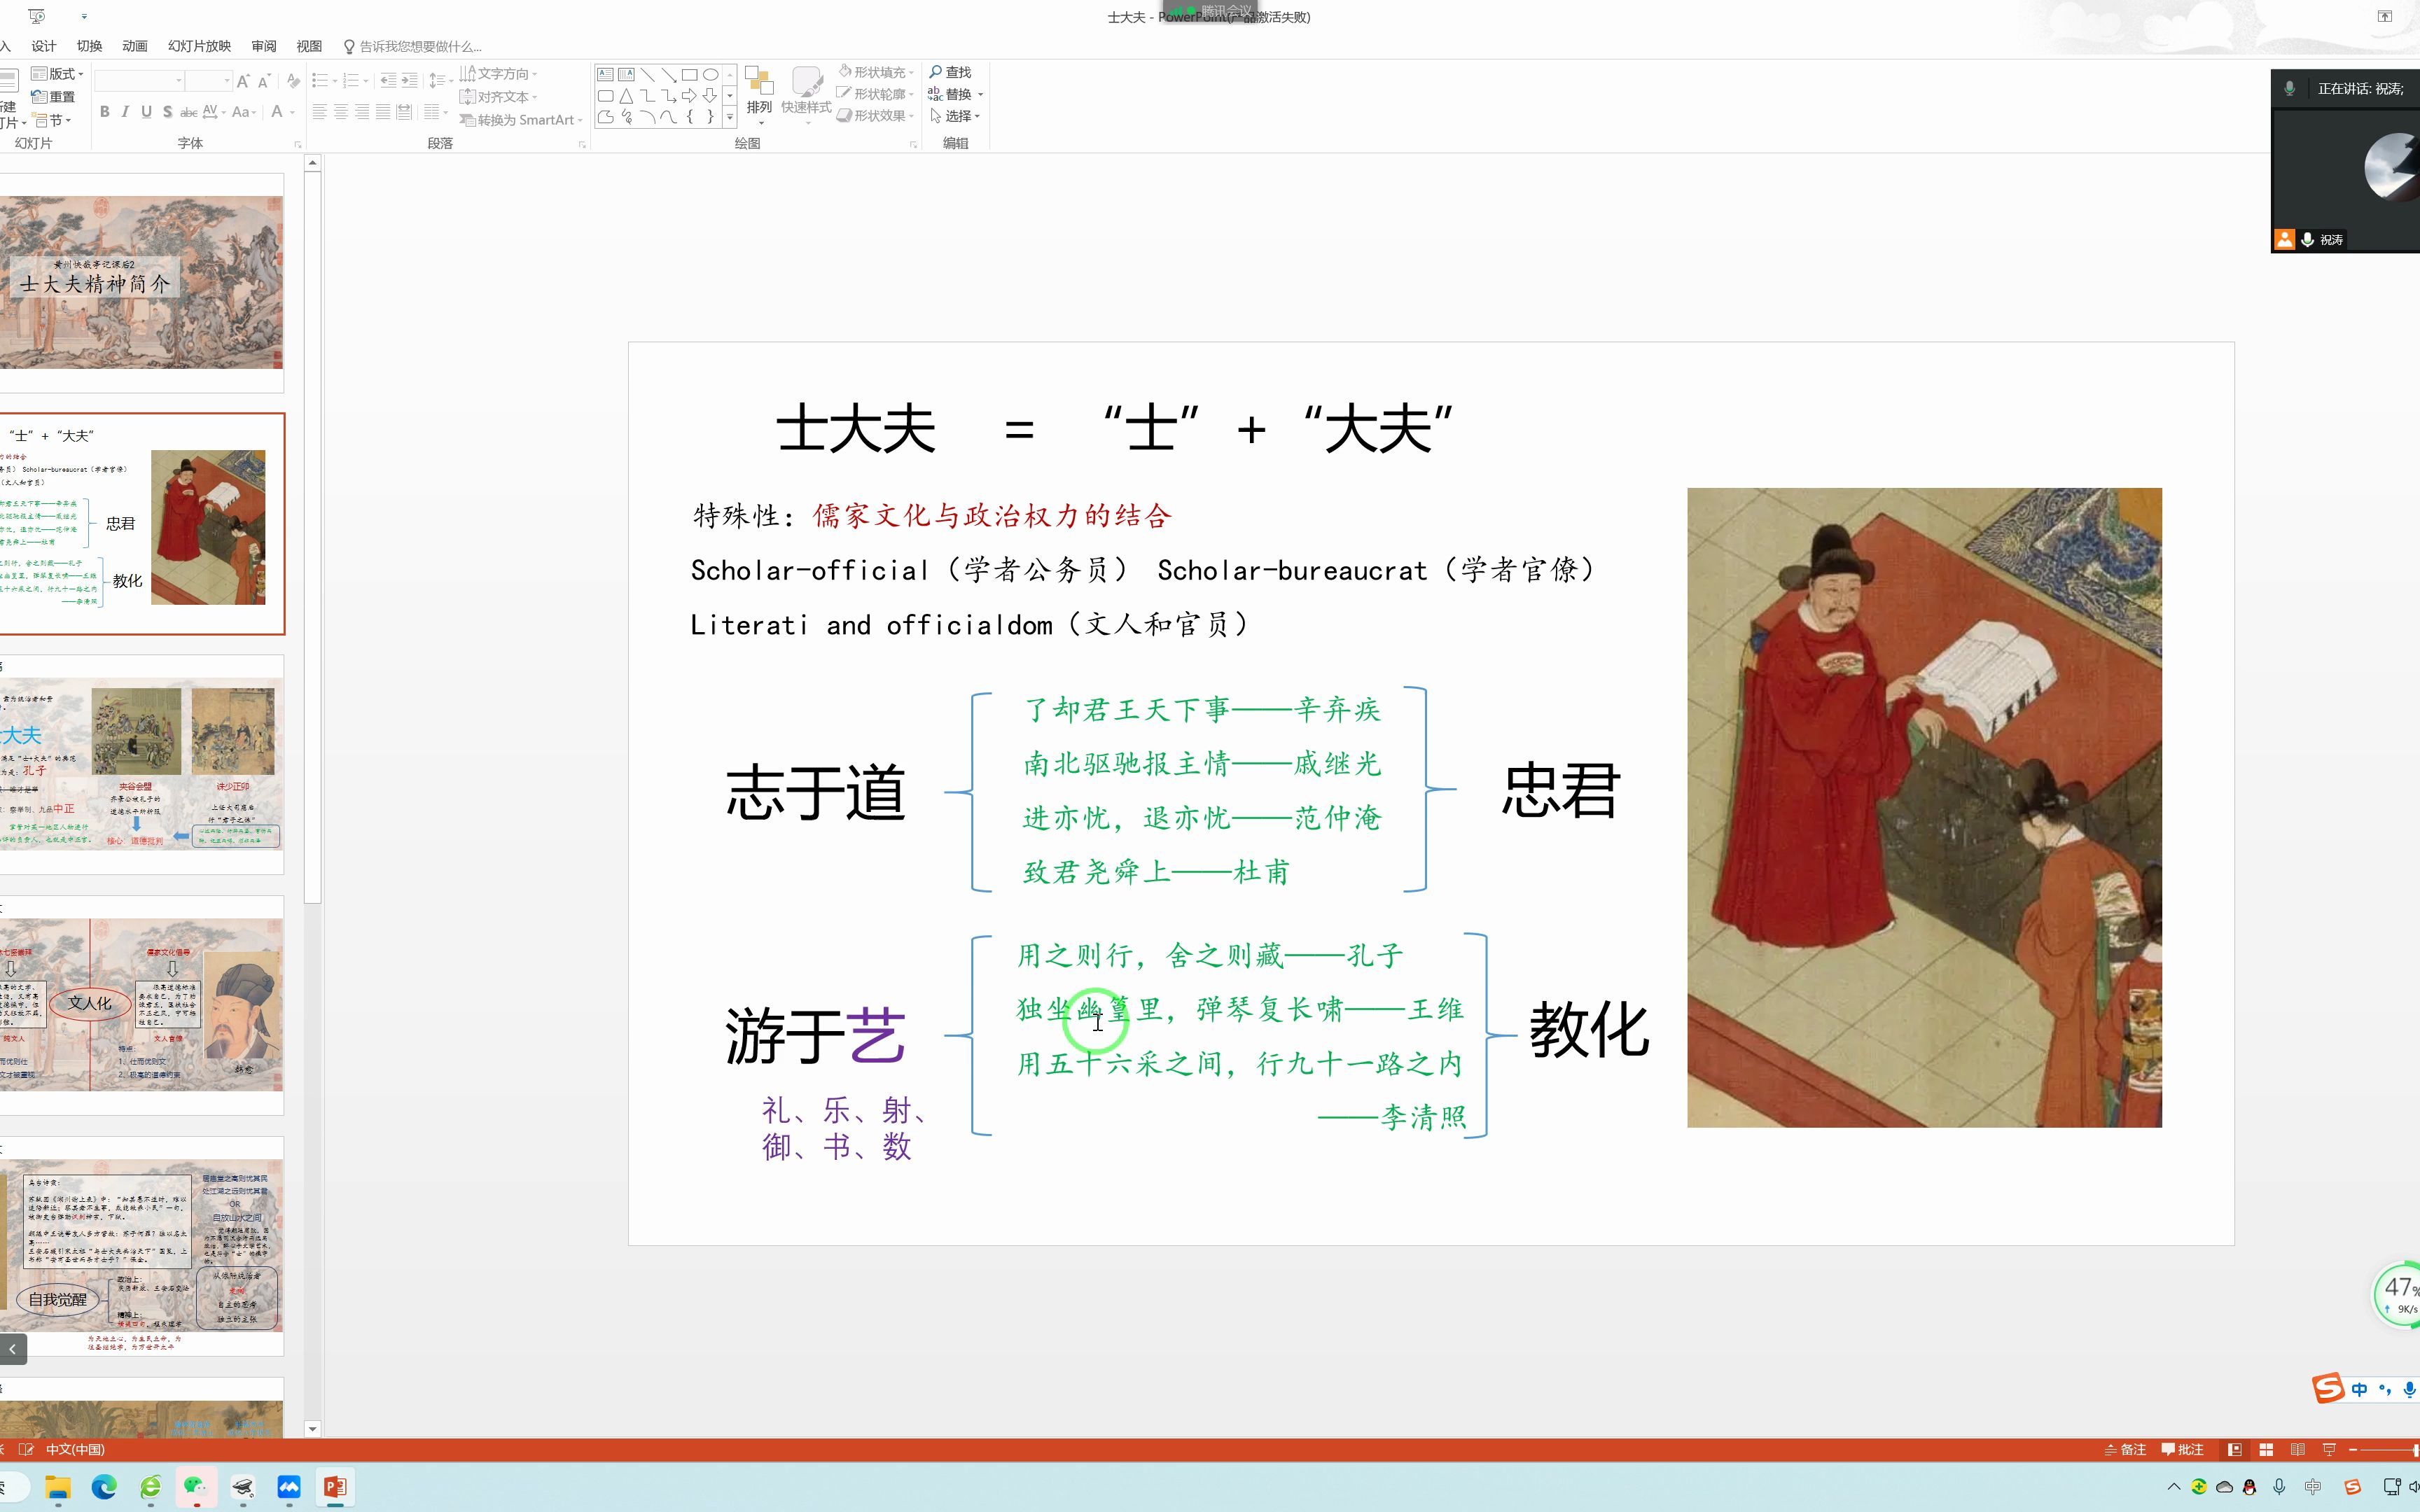Toggle text shadow formatting

[167, 112]
